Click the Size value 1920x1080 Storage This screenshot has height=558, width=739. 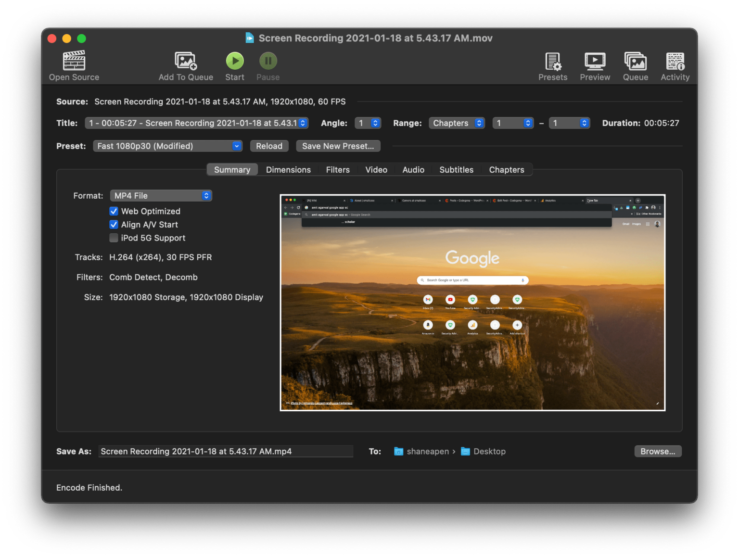186,297
